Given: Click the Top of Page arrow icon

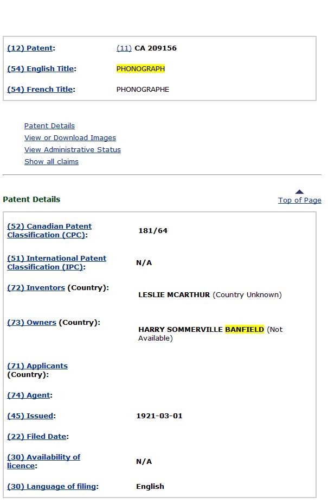Looking at the screenshot, I should 299,192.
